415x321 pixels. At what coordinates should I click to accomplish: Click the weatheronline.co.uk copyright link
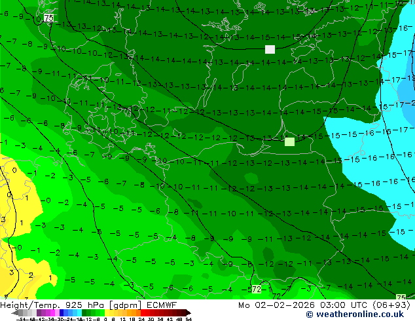pos(355,314)
